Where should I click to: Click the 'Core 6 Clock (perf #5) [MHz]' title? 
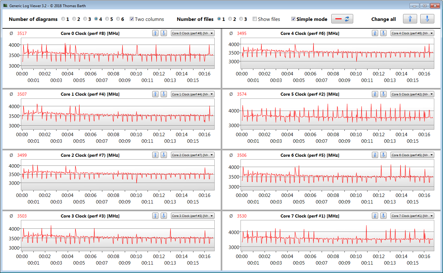310,155
